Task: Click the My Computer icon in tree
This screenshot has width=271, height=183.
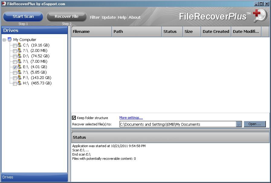Action: tap(10, 39)
